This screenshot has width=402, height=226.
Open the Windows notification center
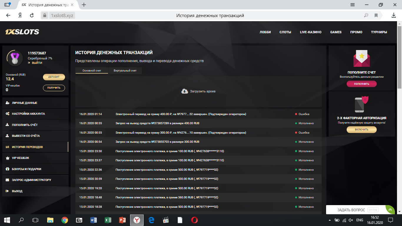click(x=391, y=220)
